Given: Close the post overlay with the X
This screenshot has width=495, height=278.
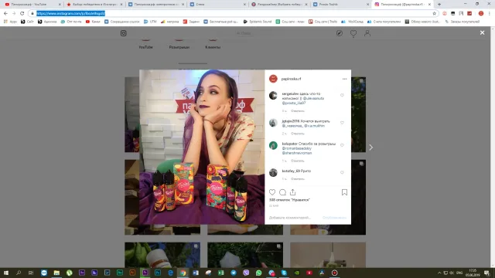Looking at the screenshot, I should (x=482, y=32).
